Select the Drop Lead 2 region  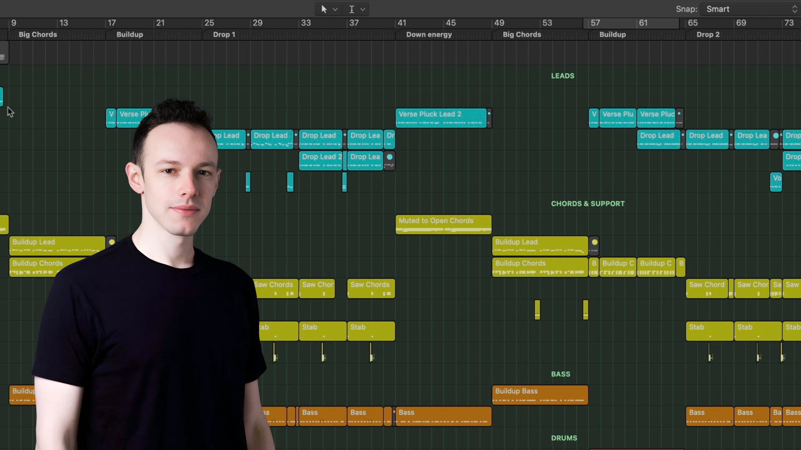pos(320,161)
